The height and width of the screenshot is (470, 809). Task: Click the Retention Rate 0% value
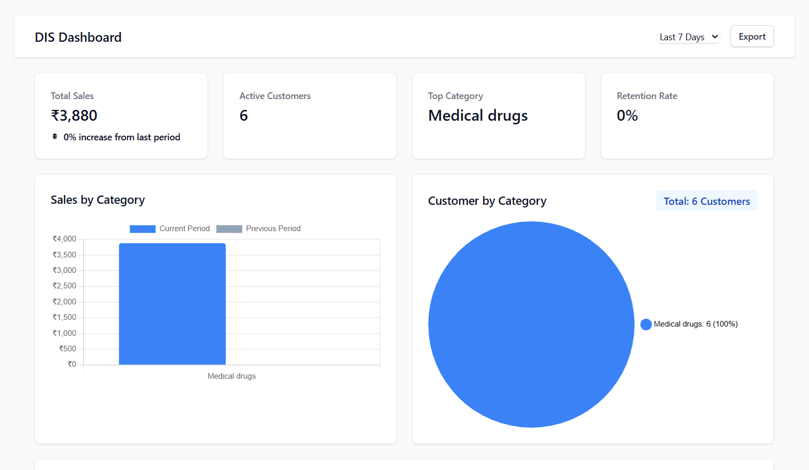click(x=627, y=116)
